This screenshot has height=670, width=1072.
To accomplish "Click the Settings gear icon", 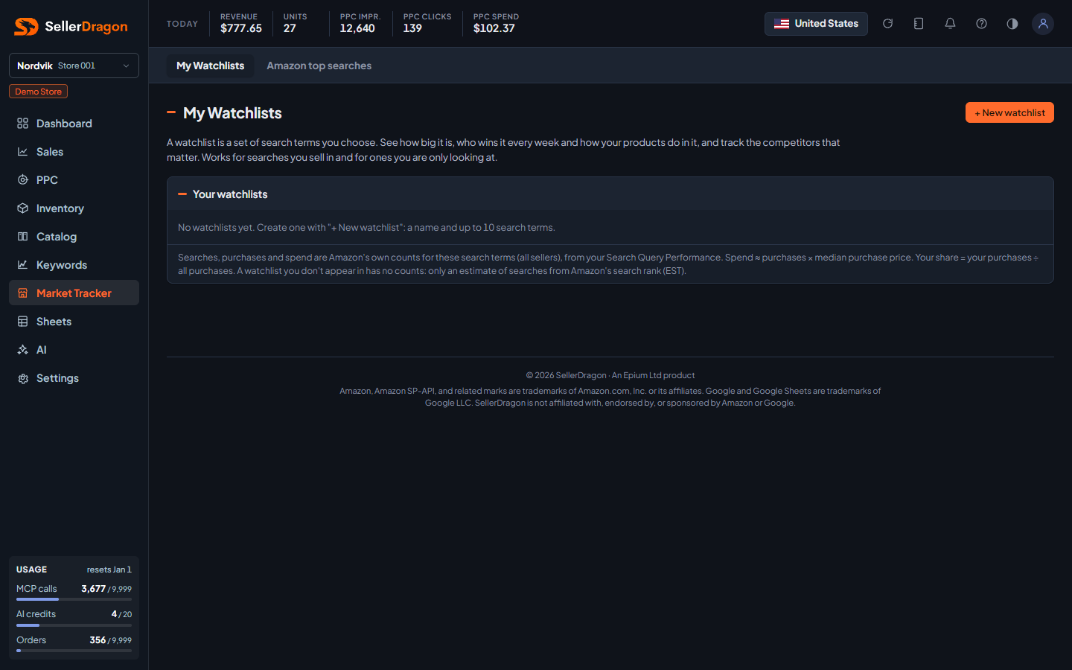I will pos(23,378).
